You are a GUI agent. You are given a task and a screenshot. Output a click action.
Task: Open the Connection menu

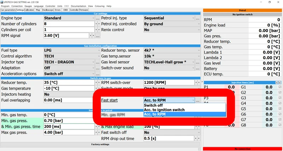click(17, 6)
